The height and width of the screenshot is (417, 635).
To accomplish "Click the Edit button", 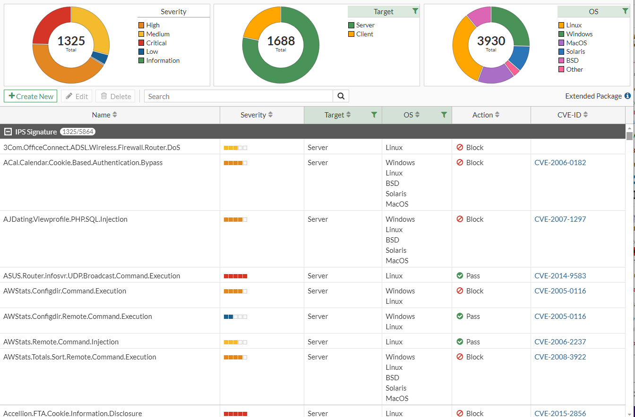I will tap(77, 96).
